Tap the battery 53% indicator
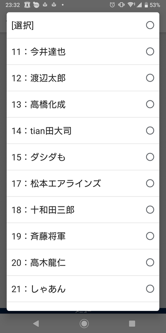This screenshot has width=166, height=333. pyautogui.click(x=152, y=5)
